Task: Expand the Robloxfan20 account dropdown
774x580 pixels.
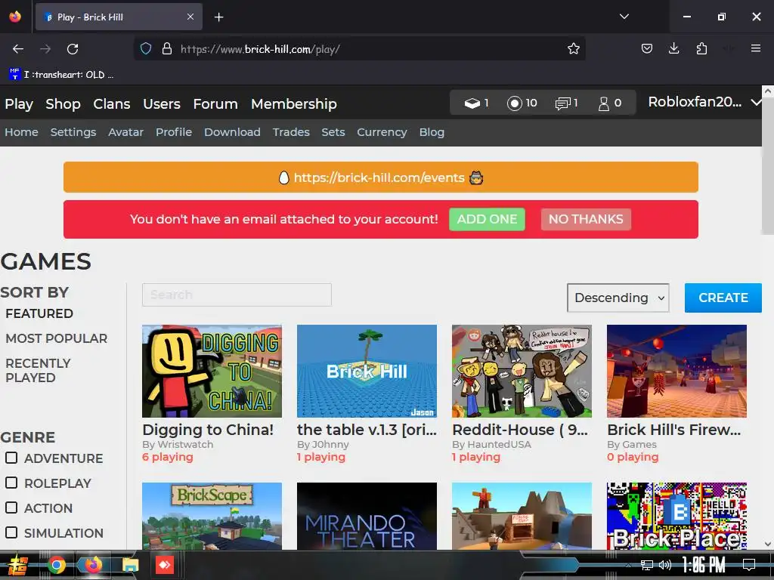Action: pyautogui.click(x=704, y=102)
